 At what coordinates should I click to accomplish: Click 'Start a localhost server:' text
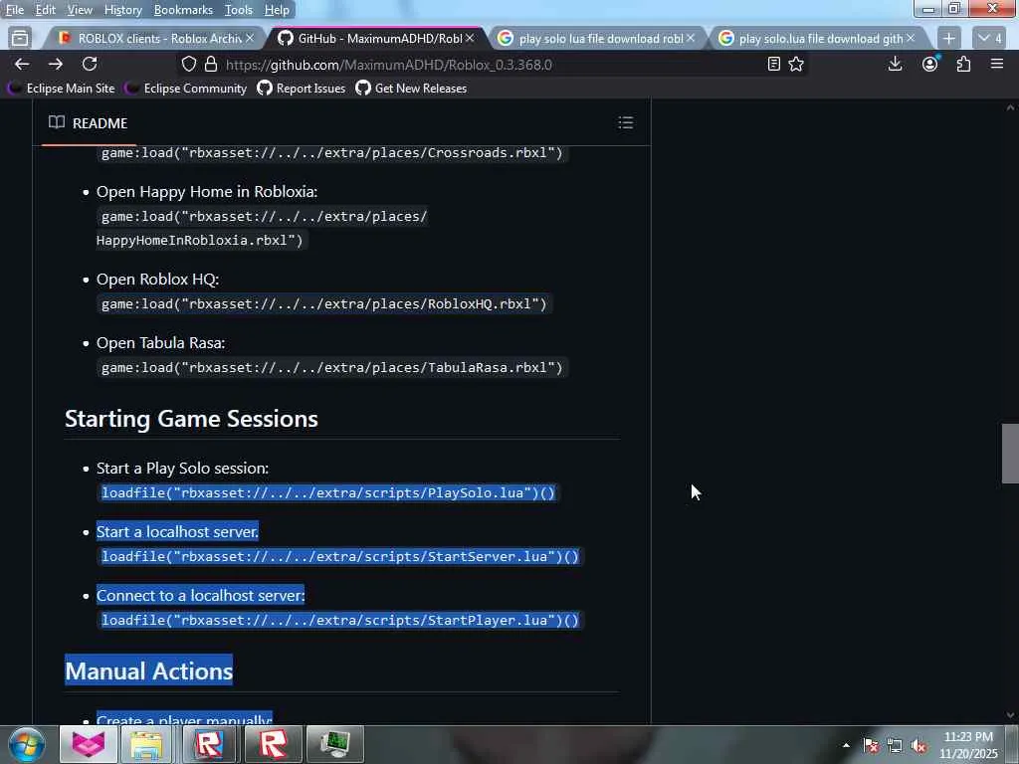pos(177,531)
